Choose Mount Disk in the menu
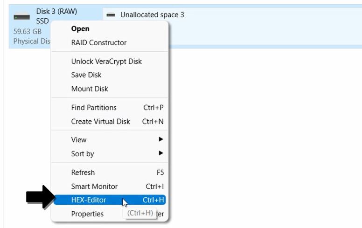The width and height of the screenshot is (362, 228). pyautogui.click(x=110, y=89)
